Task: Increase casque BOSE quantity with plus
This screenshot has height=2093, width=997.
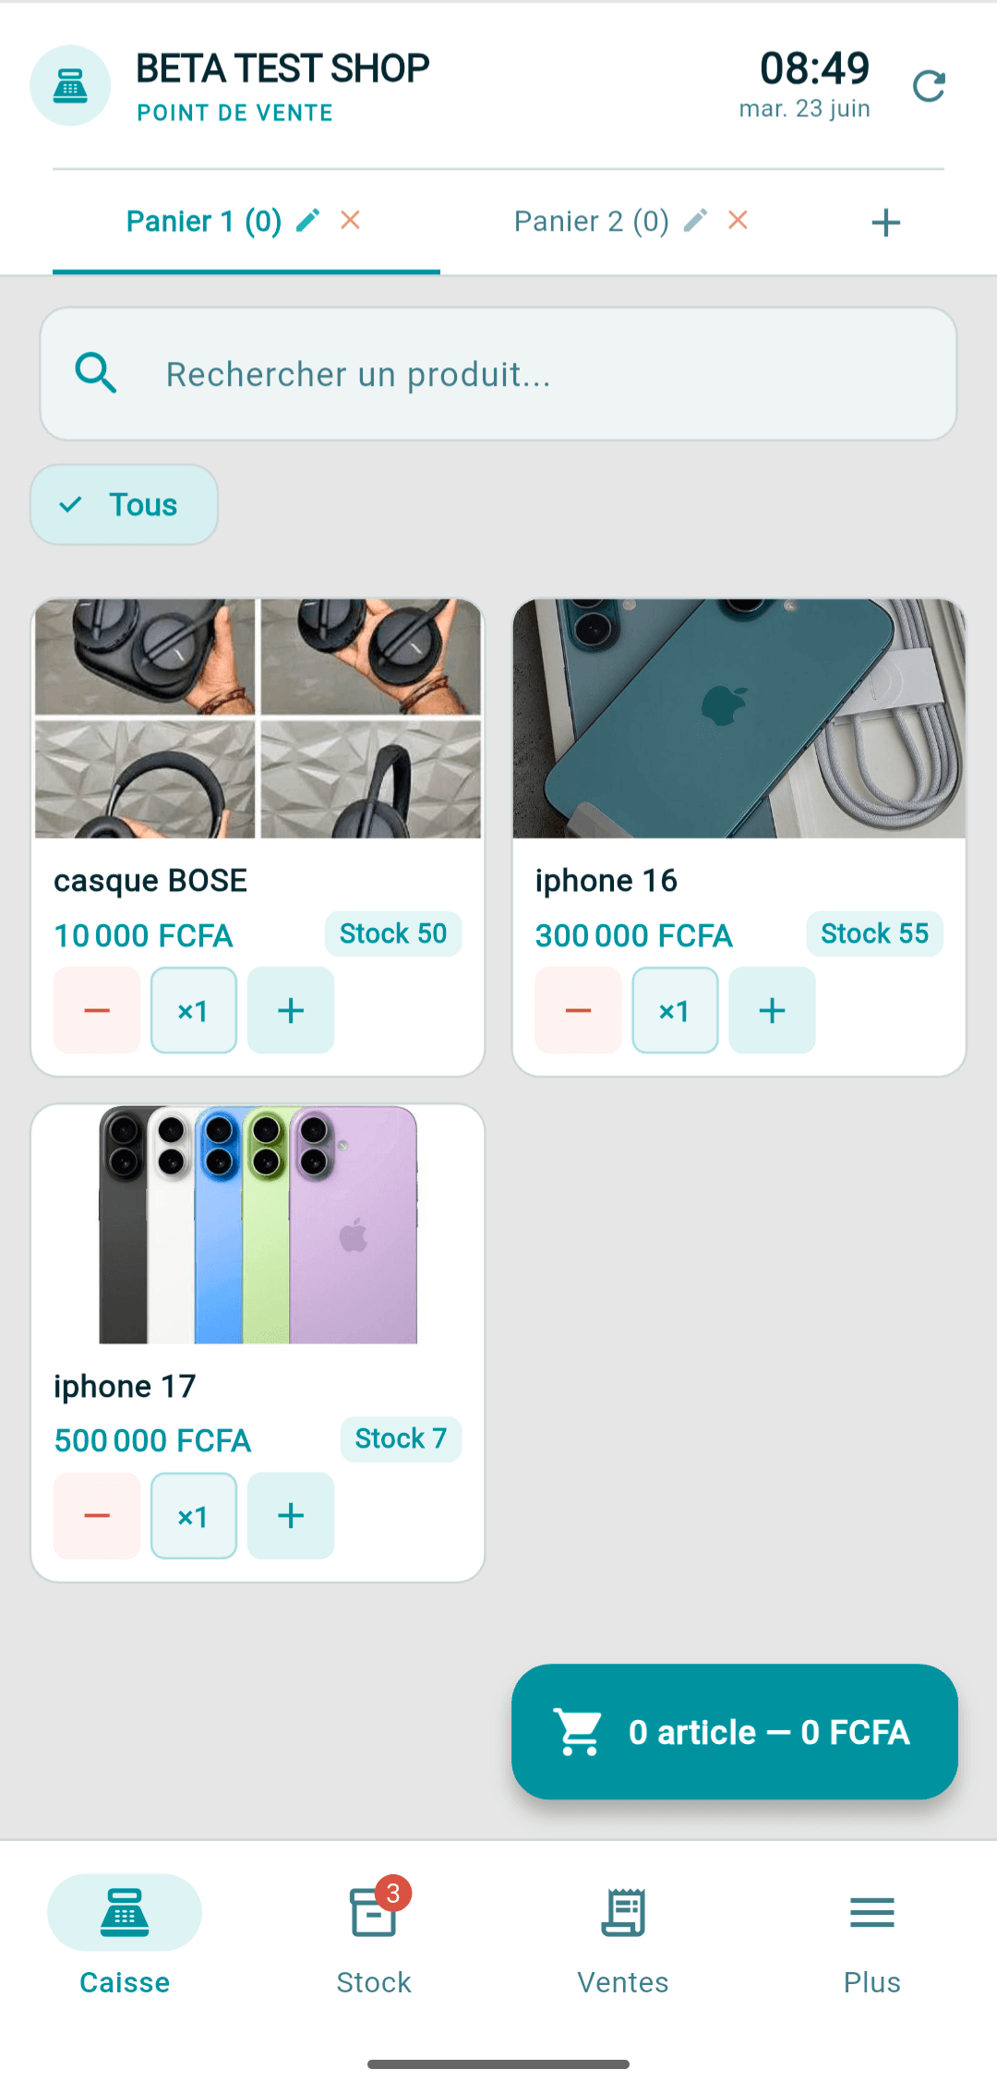Action: coord(291,1011)
